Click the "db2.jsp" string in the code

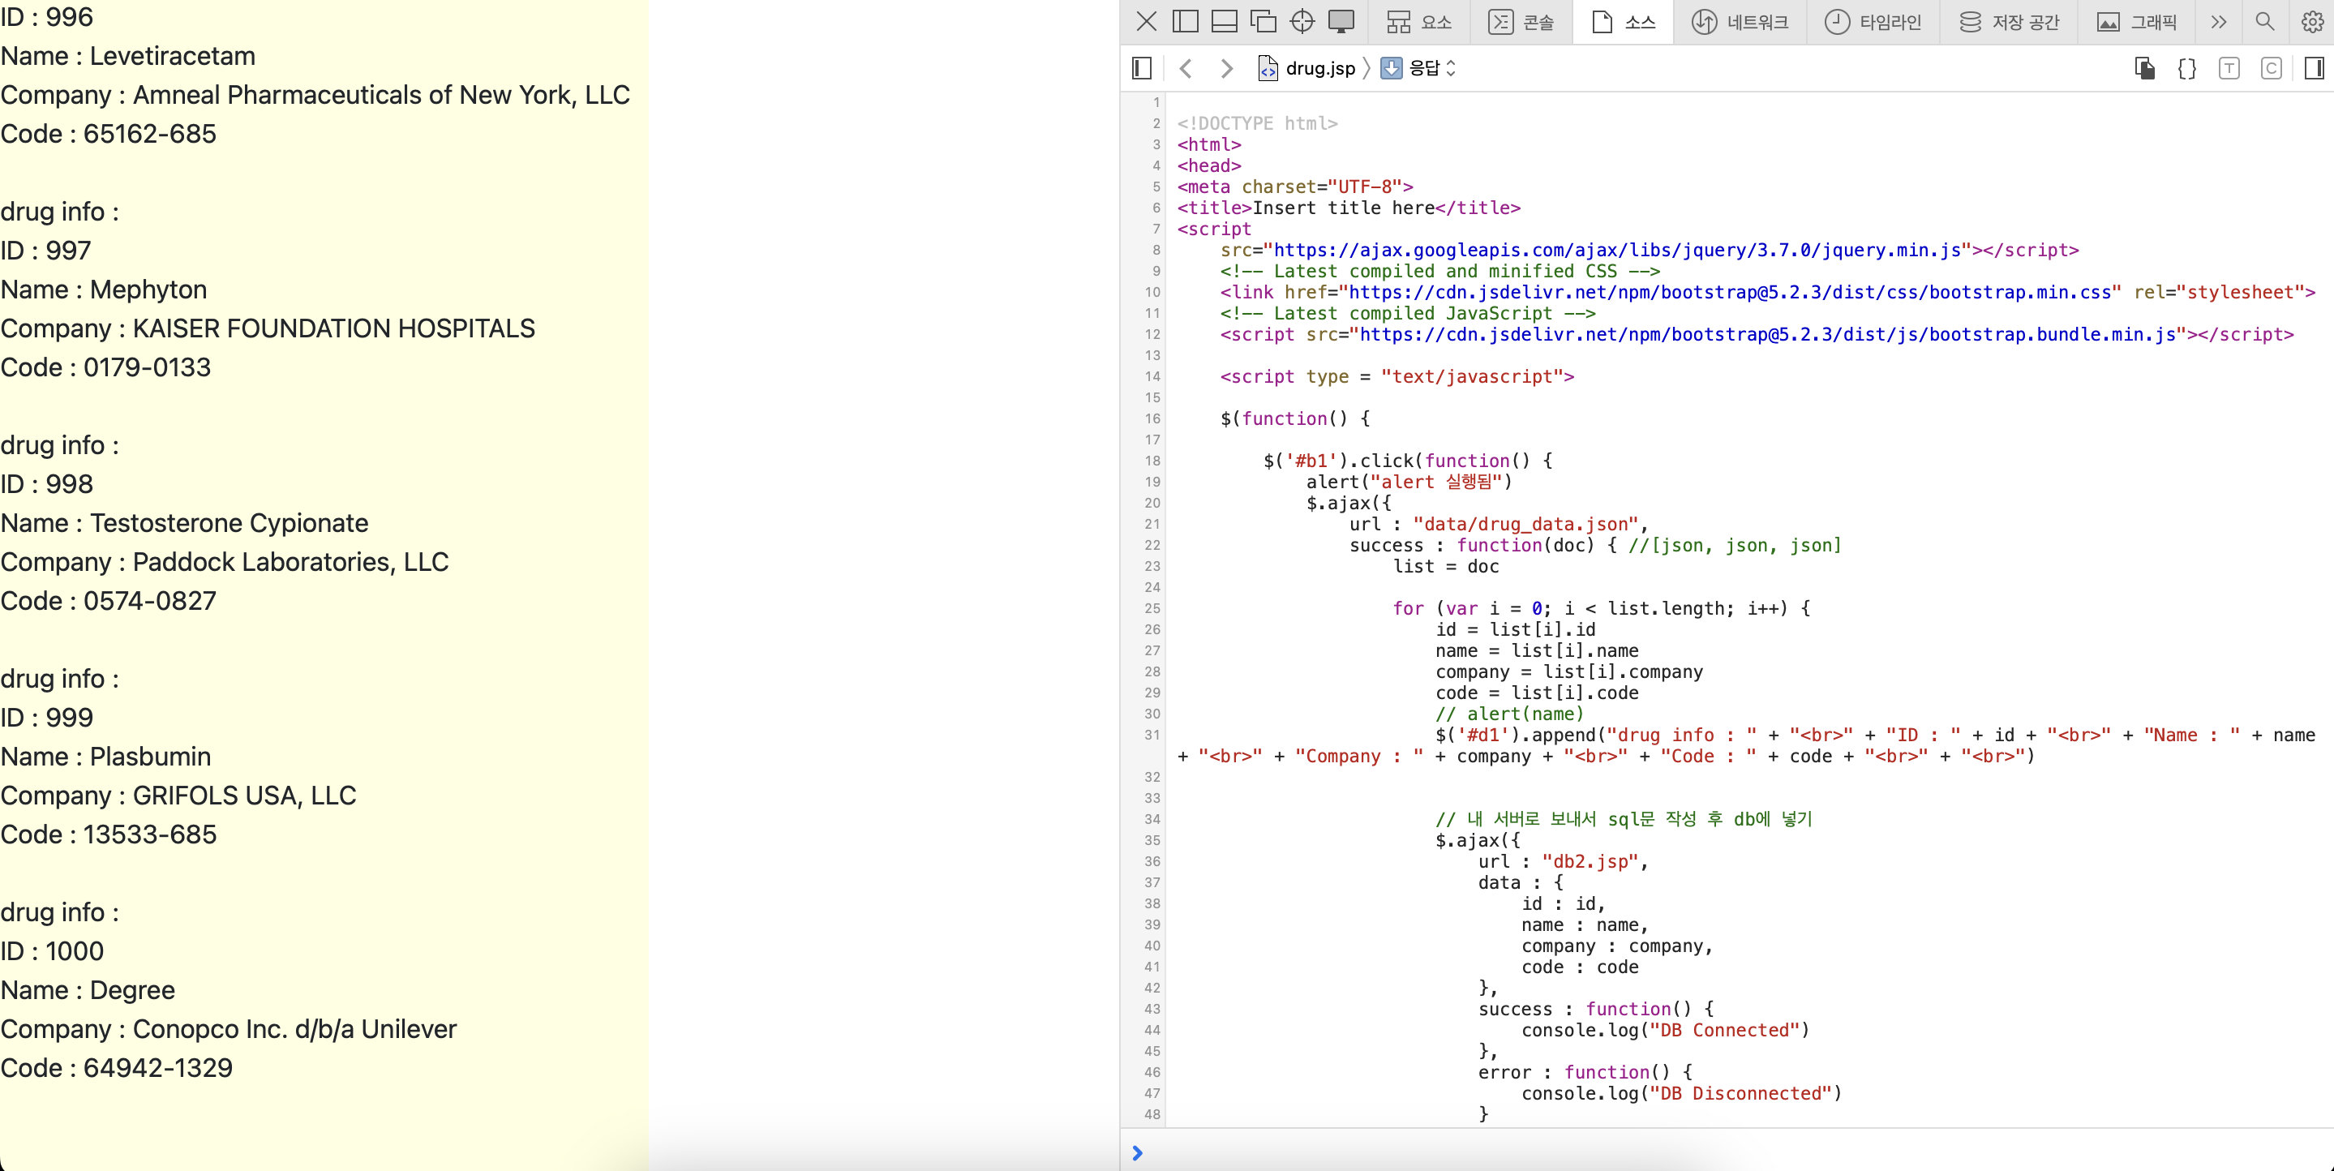(1590, 861)
